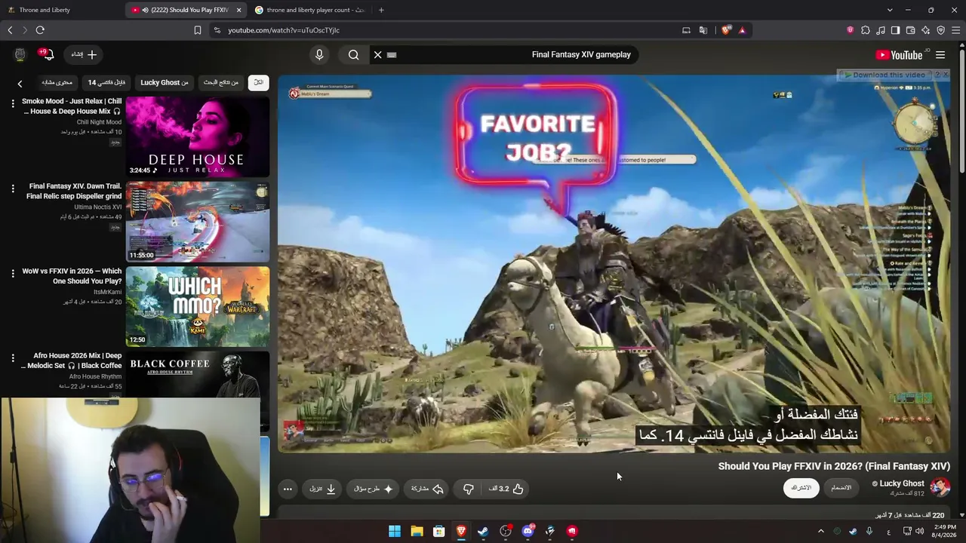Open Lucky Ghost channel avatar

tap(940, 486)
